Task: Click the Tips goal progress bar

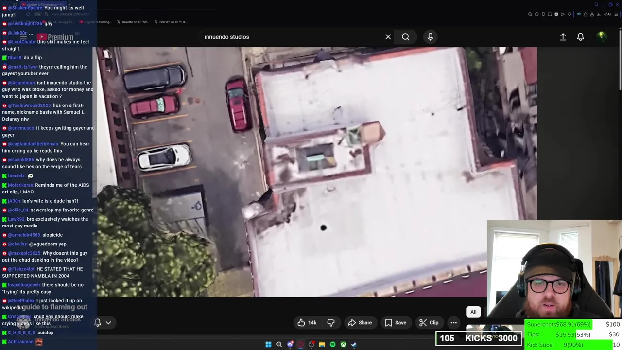Action: point(573,334)
